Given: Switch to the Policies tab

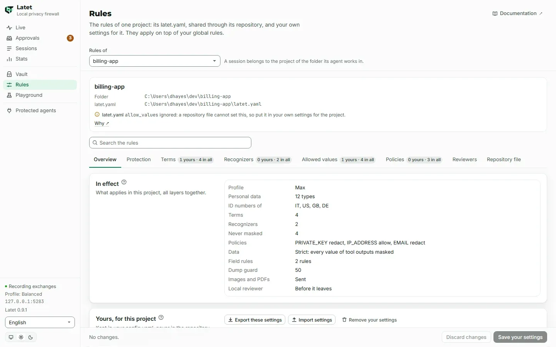Looking at the screenshot, I should 414,160.
